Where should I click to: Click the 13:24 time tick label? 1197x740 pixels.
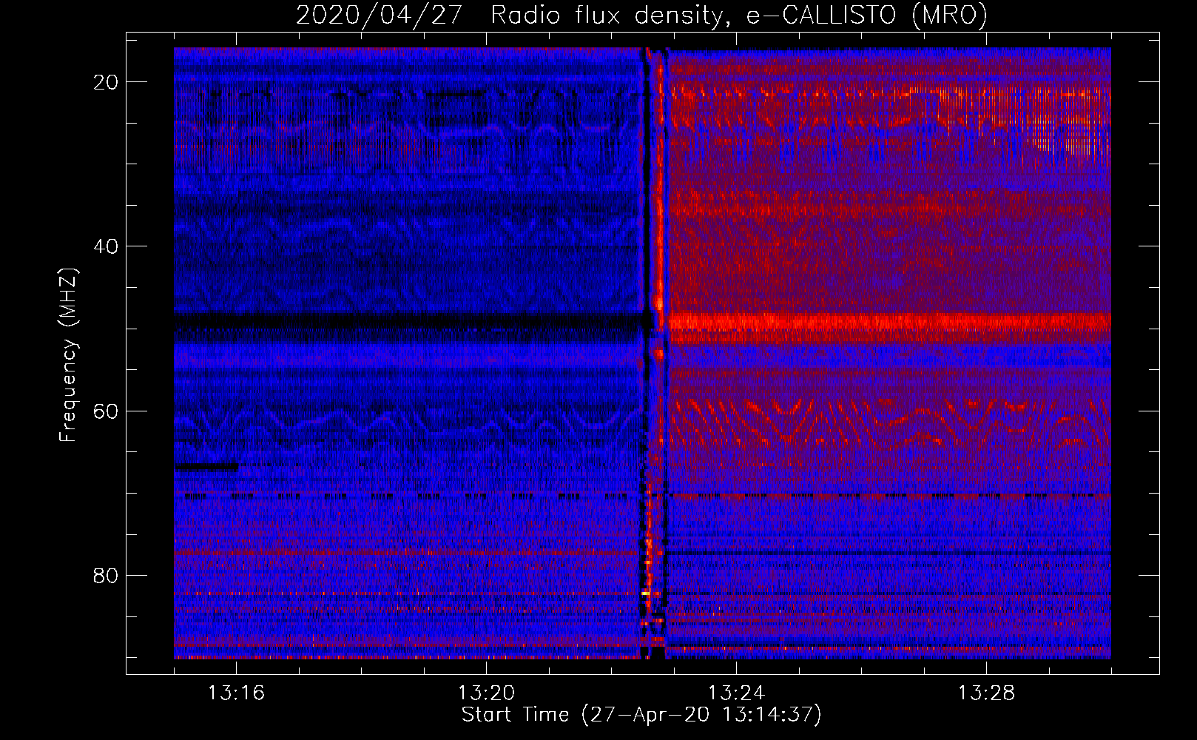tap(736, 693)
